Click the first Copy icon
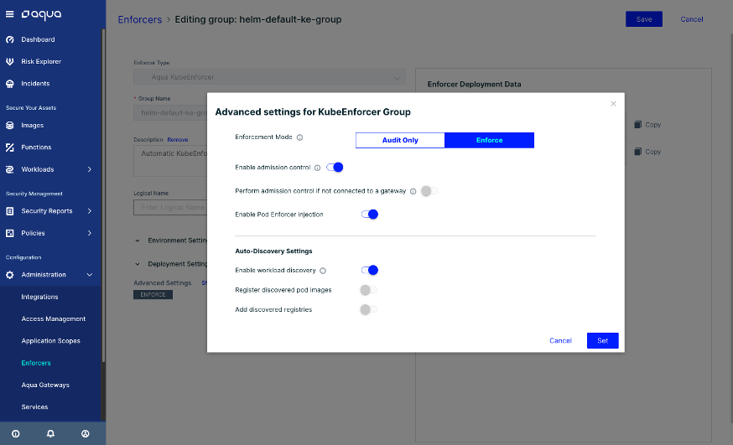This screenshot has width=733, height=445. point(637,125)
